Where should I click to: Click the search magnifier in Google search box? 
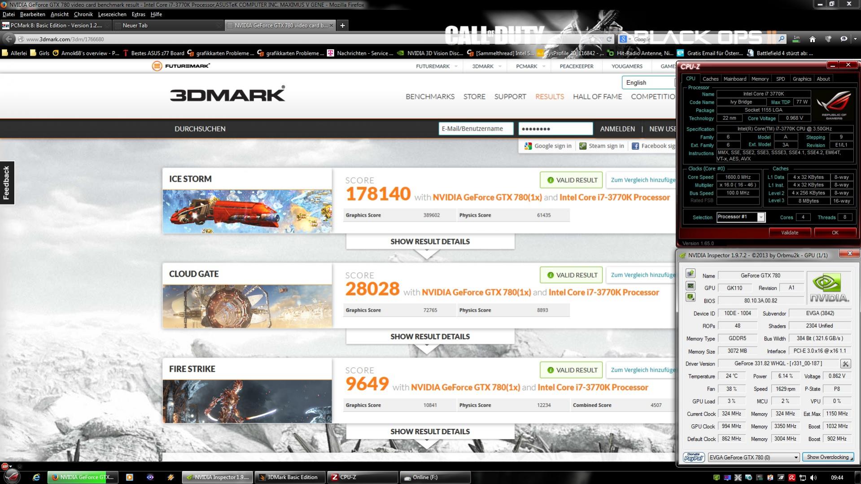click(x=781, y=39)
